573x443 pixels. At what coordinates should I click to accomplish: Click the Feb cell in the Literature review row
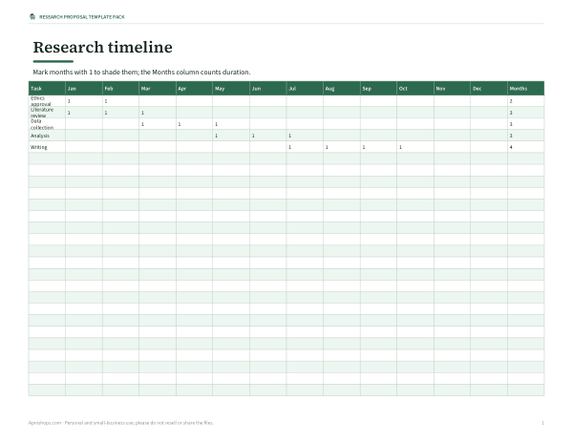point(120,113)
